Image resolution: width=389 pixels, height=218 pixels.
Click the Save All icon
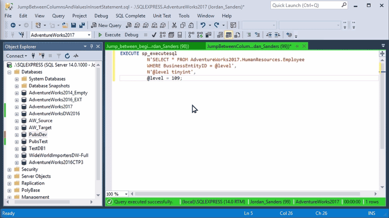(x=82, y=25)
